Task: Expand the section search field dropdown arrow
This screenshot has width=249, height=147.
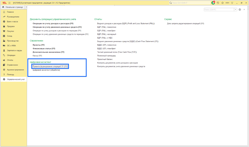Action: point(235,10)
